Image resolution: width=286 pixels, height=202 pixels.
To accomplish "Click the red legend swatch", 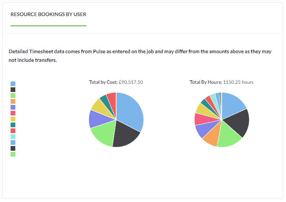I will (x=13, y=131).
